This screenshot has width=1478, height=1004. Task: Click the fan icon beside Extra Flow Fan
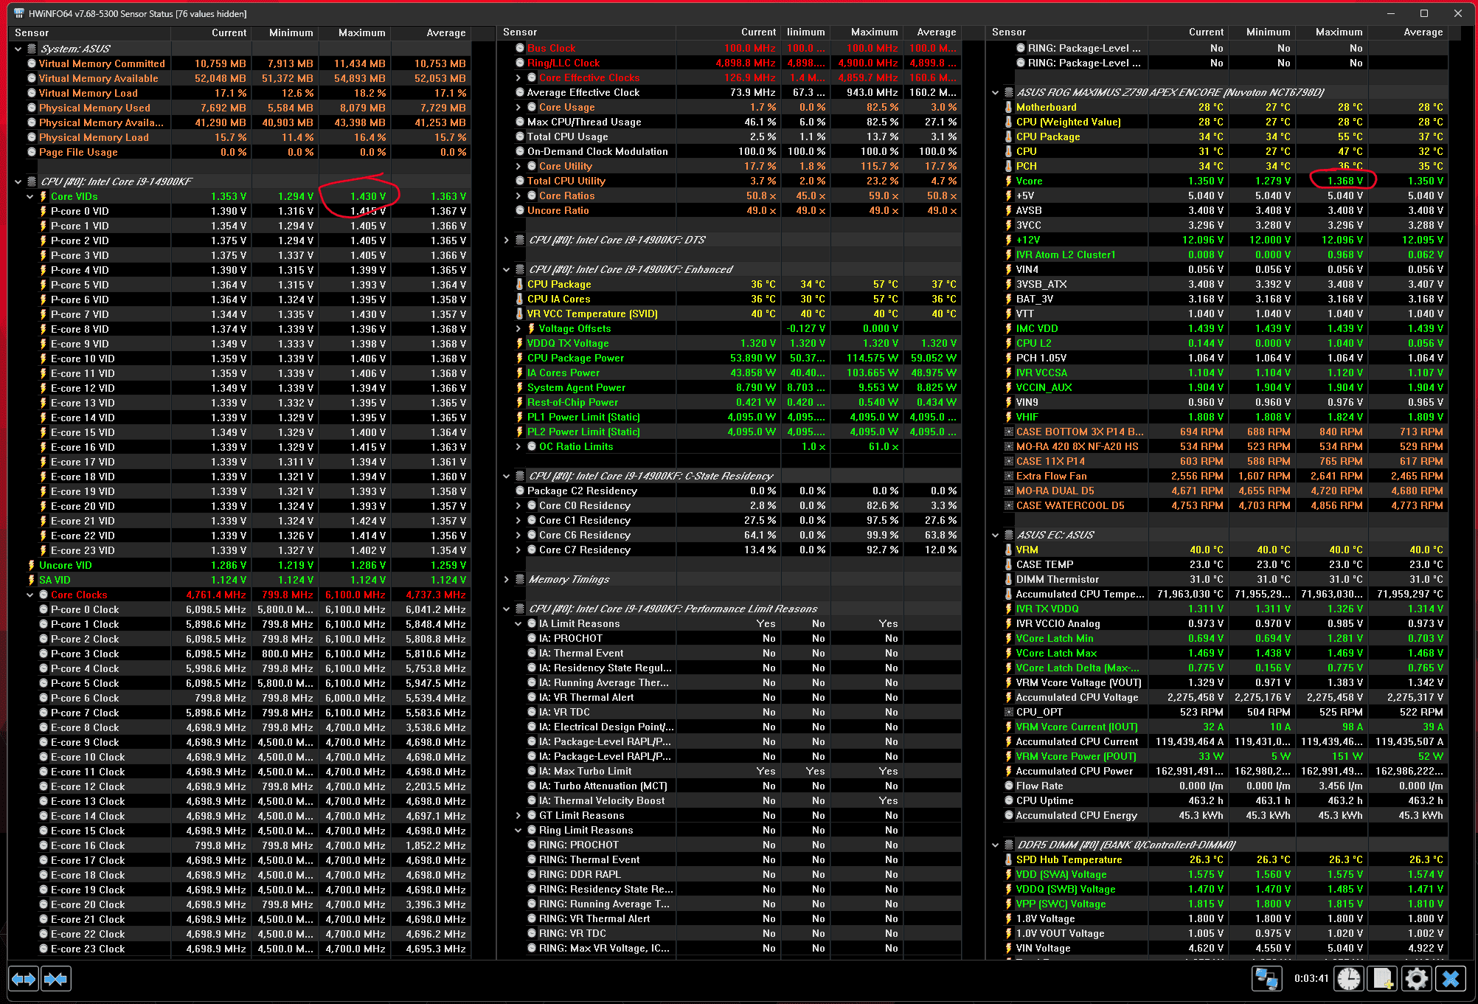pos(1008,476)
